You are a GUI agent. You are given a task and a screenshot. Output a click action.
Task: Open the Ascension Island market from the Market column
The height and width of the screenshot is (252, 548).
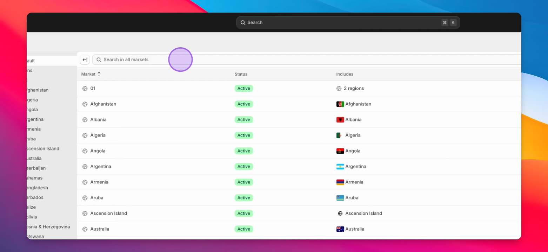coord(109,213)
